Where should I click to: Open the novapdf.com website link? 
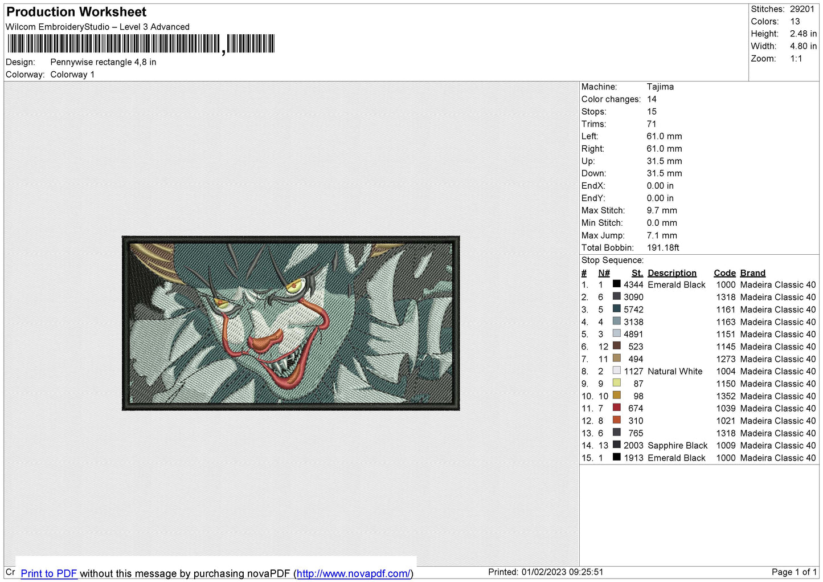pos(353,573)
